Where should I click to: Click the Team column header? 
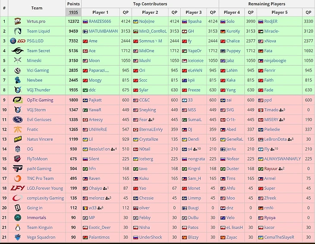click(x=37, y=8)
